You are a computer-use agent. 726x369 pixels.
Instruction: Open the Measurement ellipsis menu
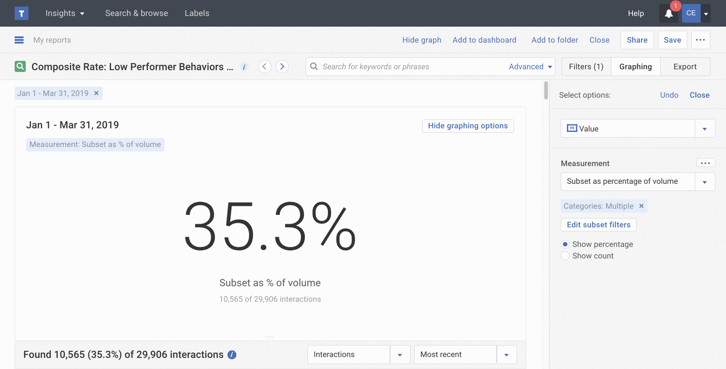coord(705,163)
